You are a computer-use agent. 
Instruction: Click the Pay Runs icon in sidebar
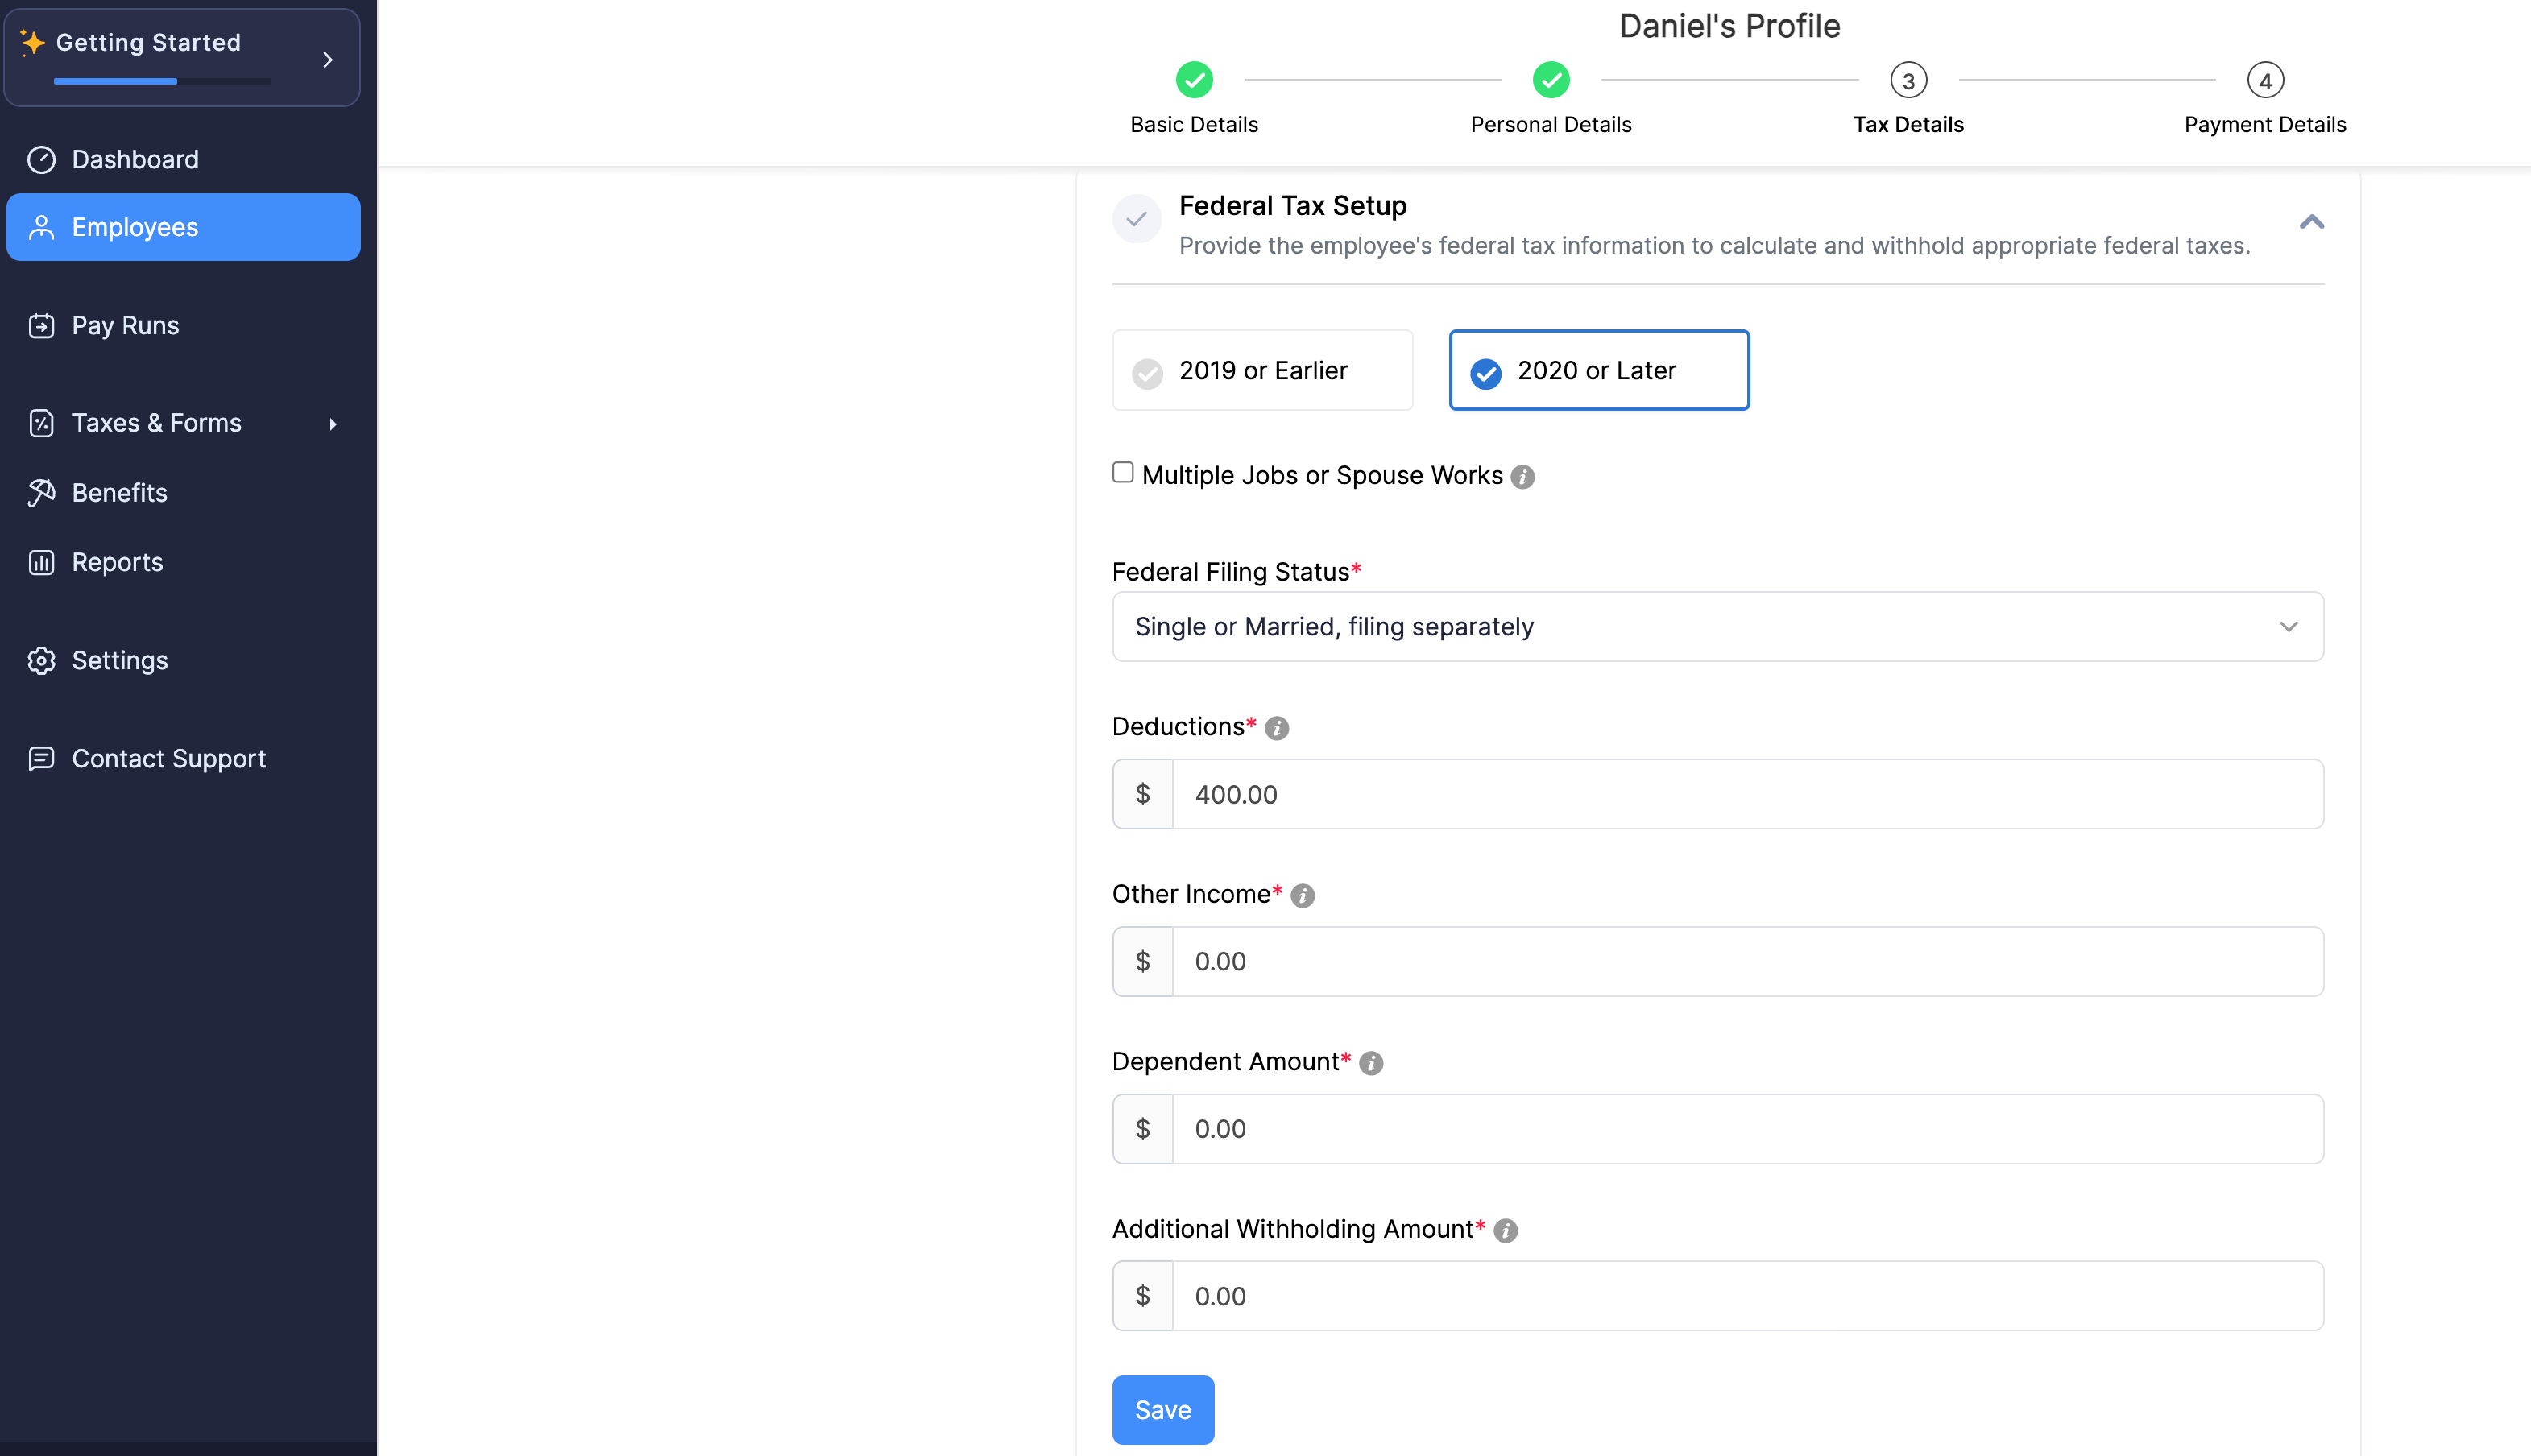coord(41,326)
